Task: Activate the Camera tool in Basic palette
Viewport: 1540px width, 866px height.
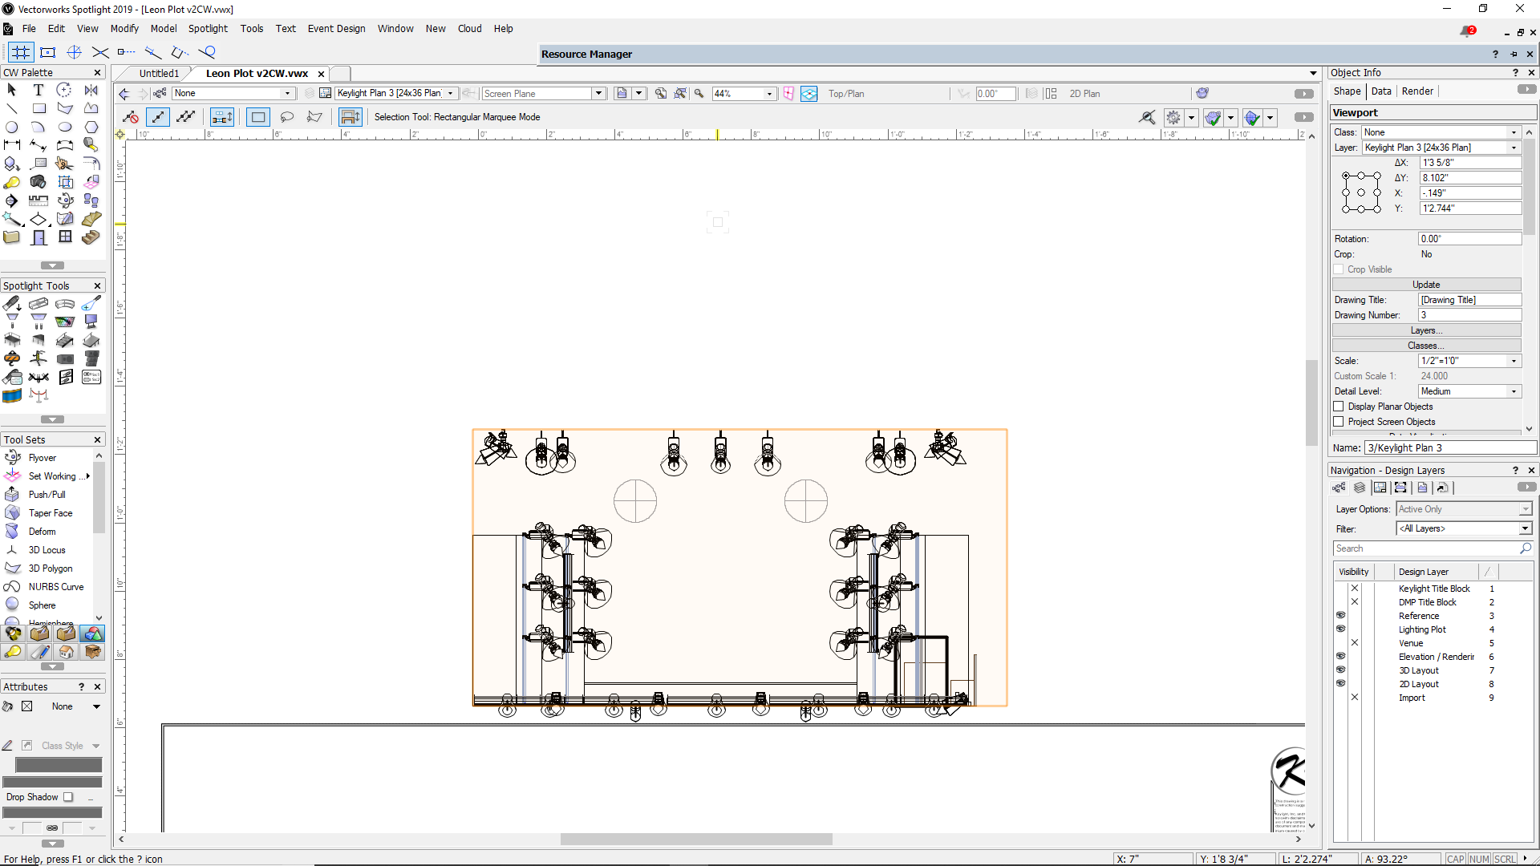Action: click(38, 182)
